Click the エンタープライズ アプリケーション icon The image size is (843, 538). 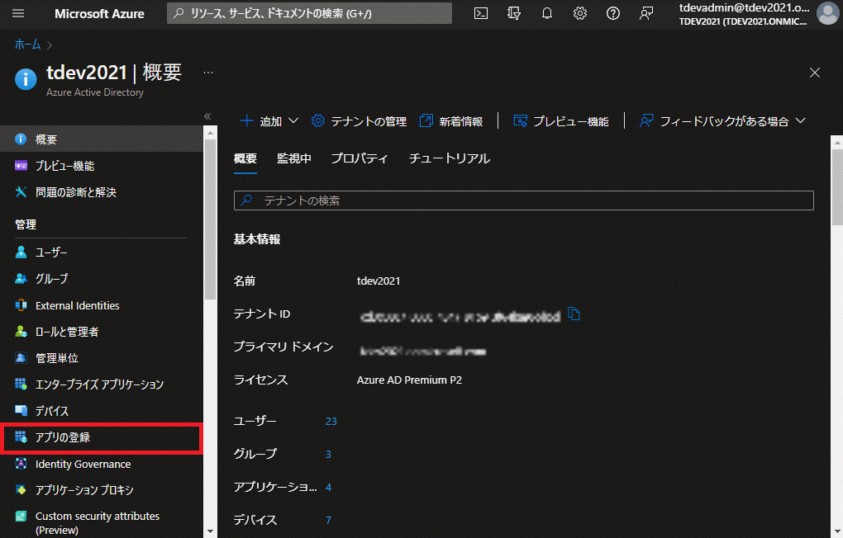(21, 385)
